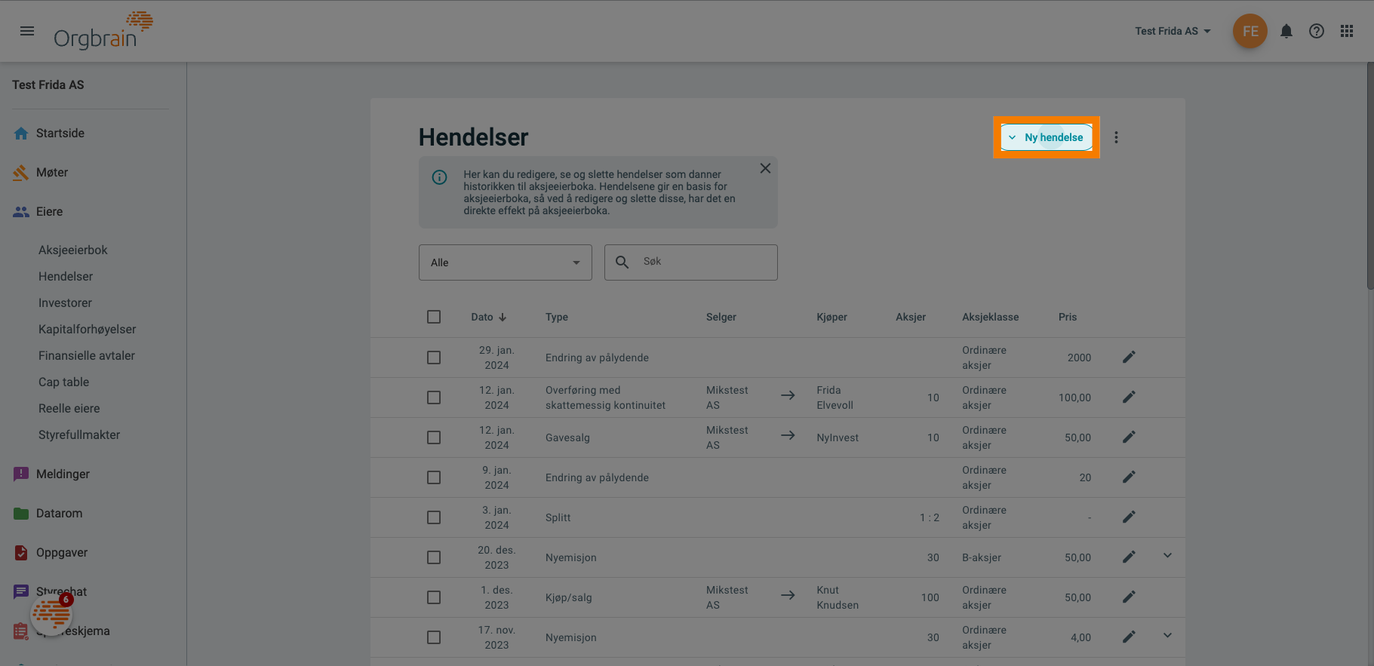This screenshot has height=666, width=1374.
Task: Edit the Gavesalg row
Action: pos(1129,437)
